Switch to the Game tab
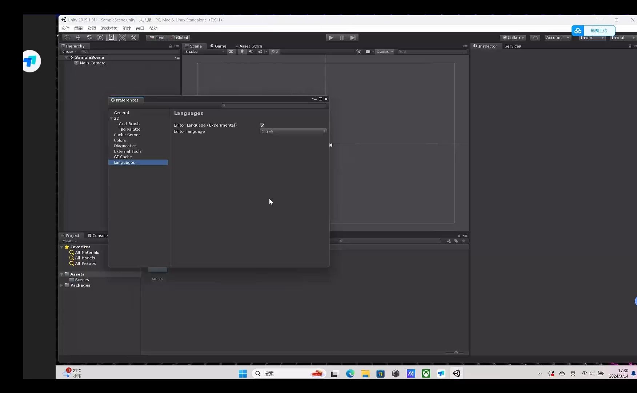The height and width of the screenshot is (393, 637). [x=219, y=46]
